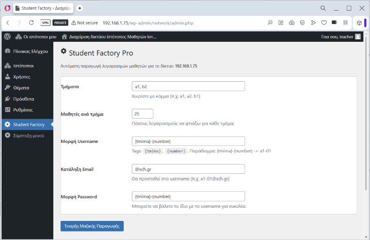This screenshot has width=370, height=240.
Task: Open the Διαχείριση δικτύου admin bar link
Action: point(109,37)
